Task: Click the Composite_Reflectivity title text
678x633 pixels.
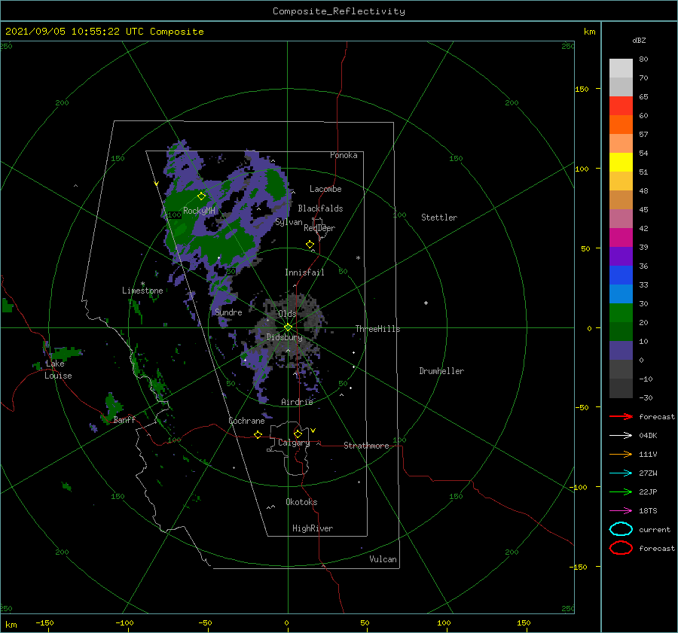Action: click(x=338, y=11)
